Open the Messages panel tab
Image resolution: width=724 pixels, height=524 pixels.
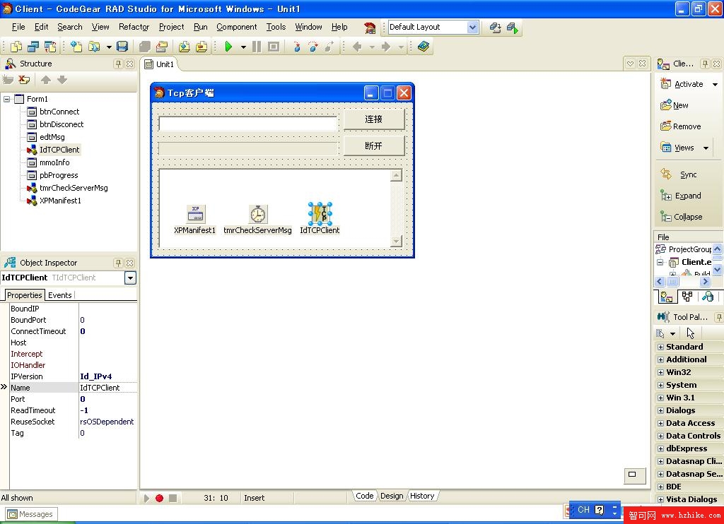click(31, 514)
